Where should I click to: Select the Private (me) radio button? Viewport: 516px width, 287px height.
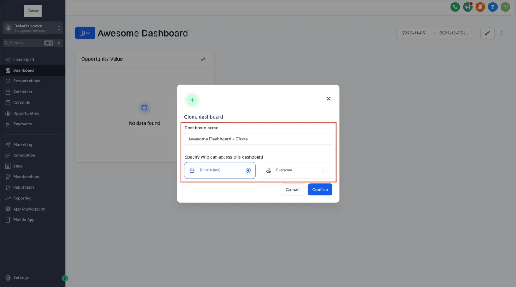click(x=248, y=171)
